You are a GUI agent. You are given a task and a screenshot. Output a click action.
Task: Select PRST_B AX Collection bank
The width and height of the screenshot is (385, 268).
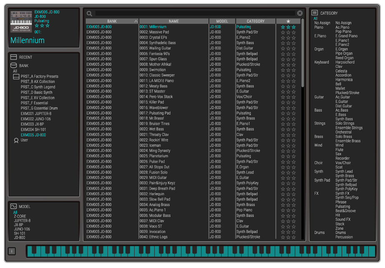tap(38, 82)
